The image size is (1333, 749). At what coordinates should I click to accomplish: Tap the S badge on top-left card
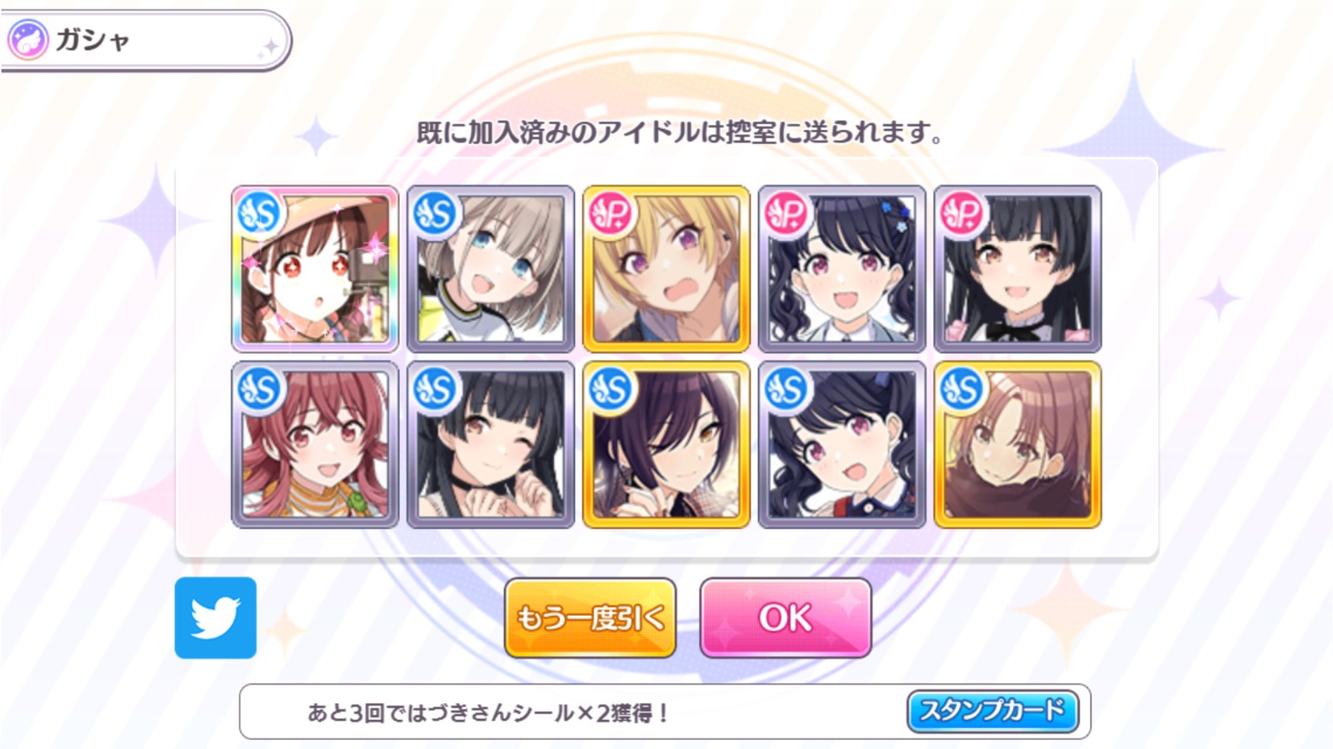[259, 213]
